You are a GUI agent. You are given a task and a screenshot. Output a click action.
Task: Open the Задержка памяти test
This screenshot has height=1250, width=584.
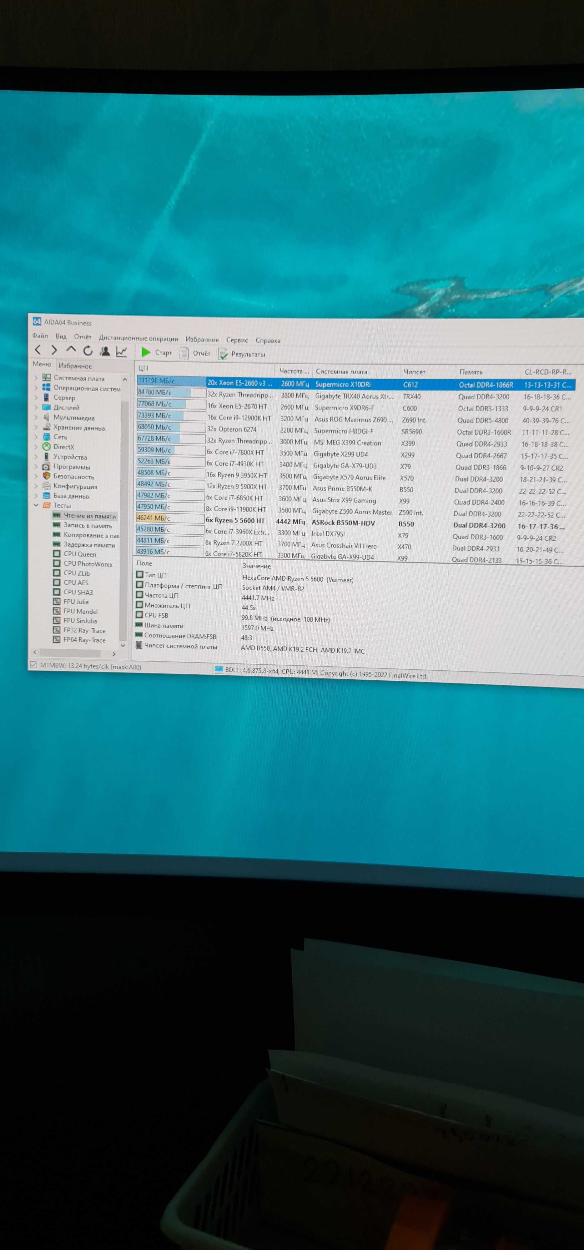tap(89, 545)
